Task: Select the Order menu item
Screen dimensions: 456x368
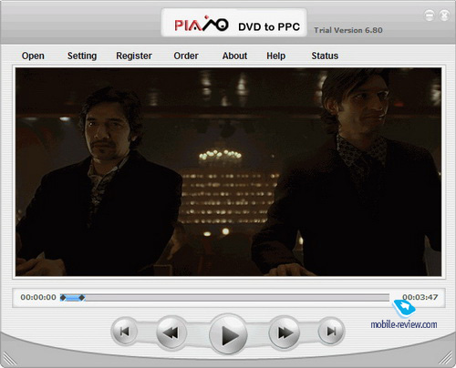Action: [x=186, y=56]
